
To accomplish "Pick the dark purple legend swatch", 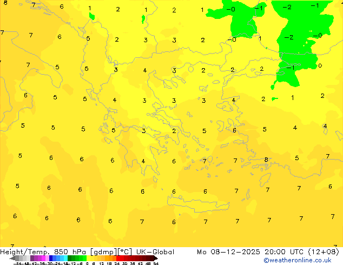I will (32, 258).
